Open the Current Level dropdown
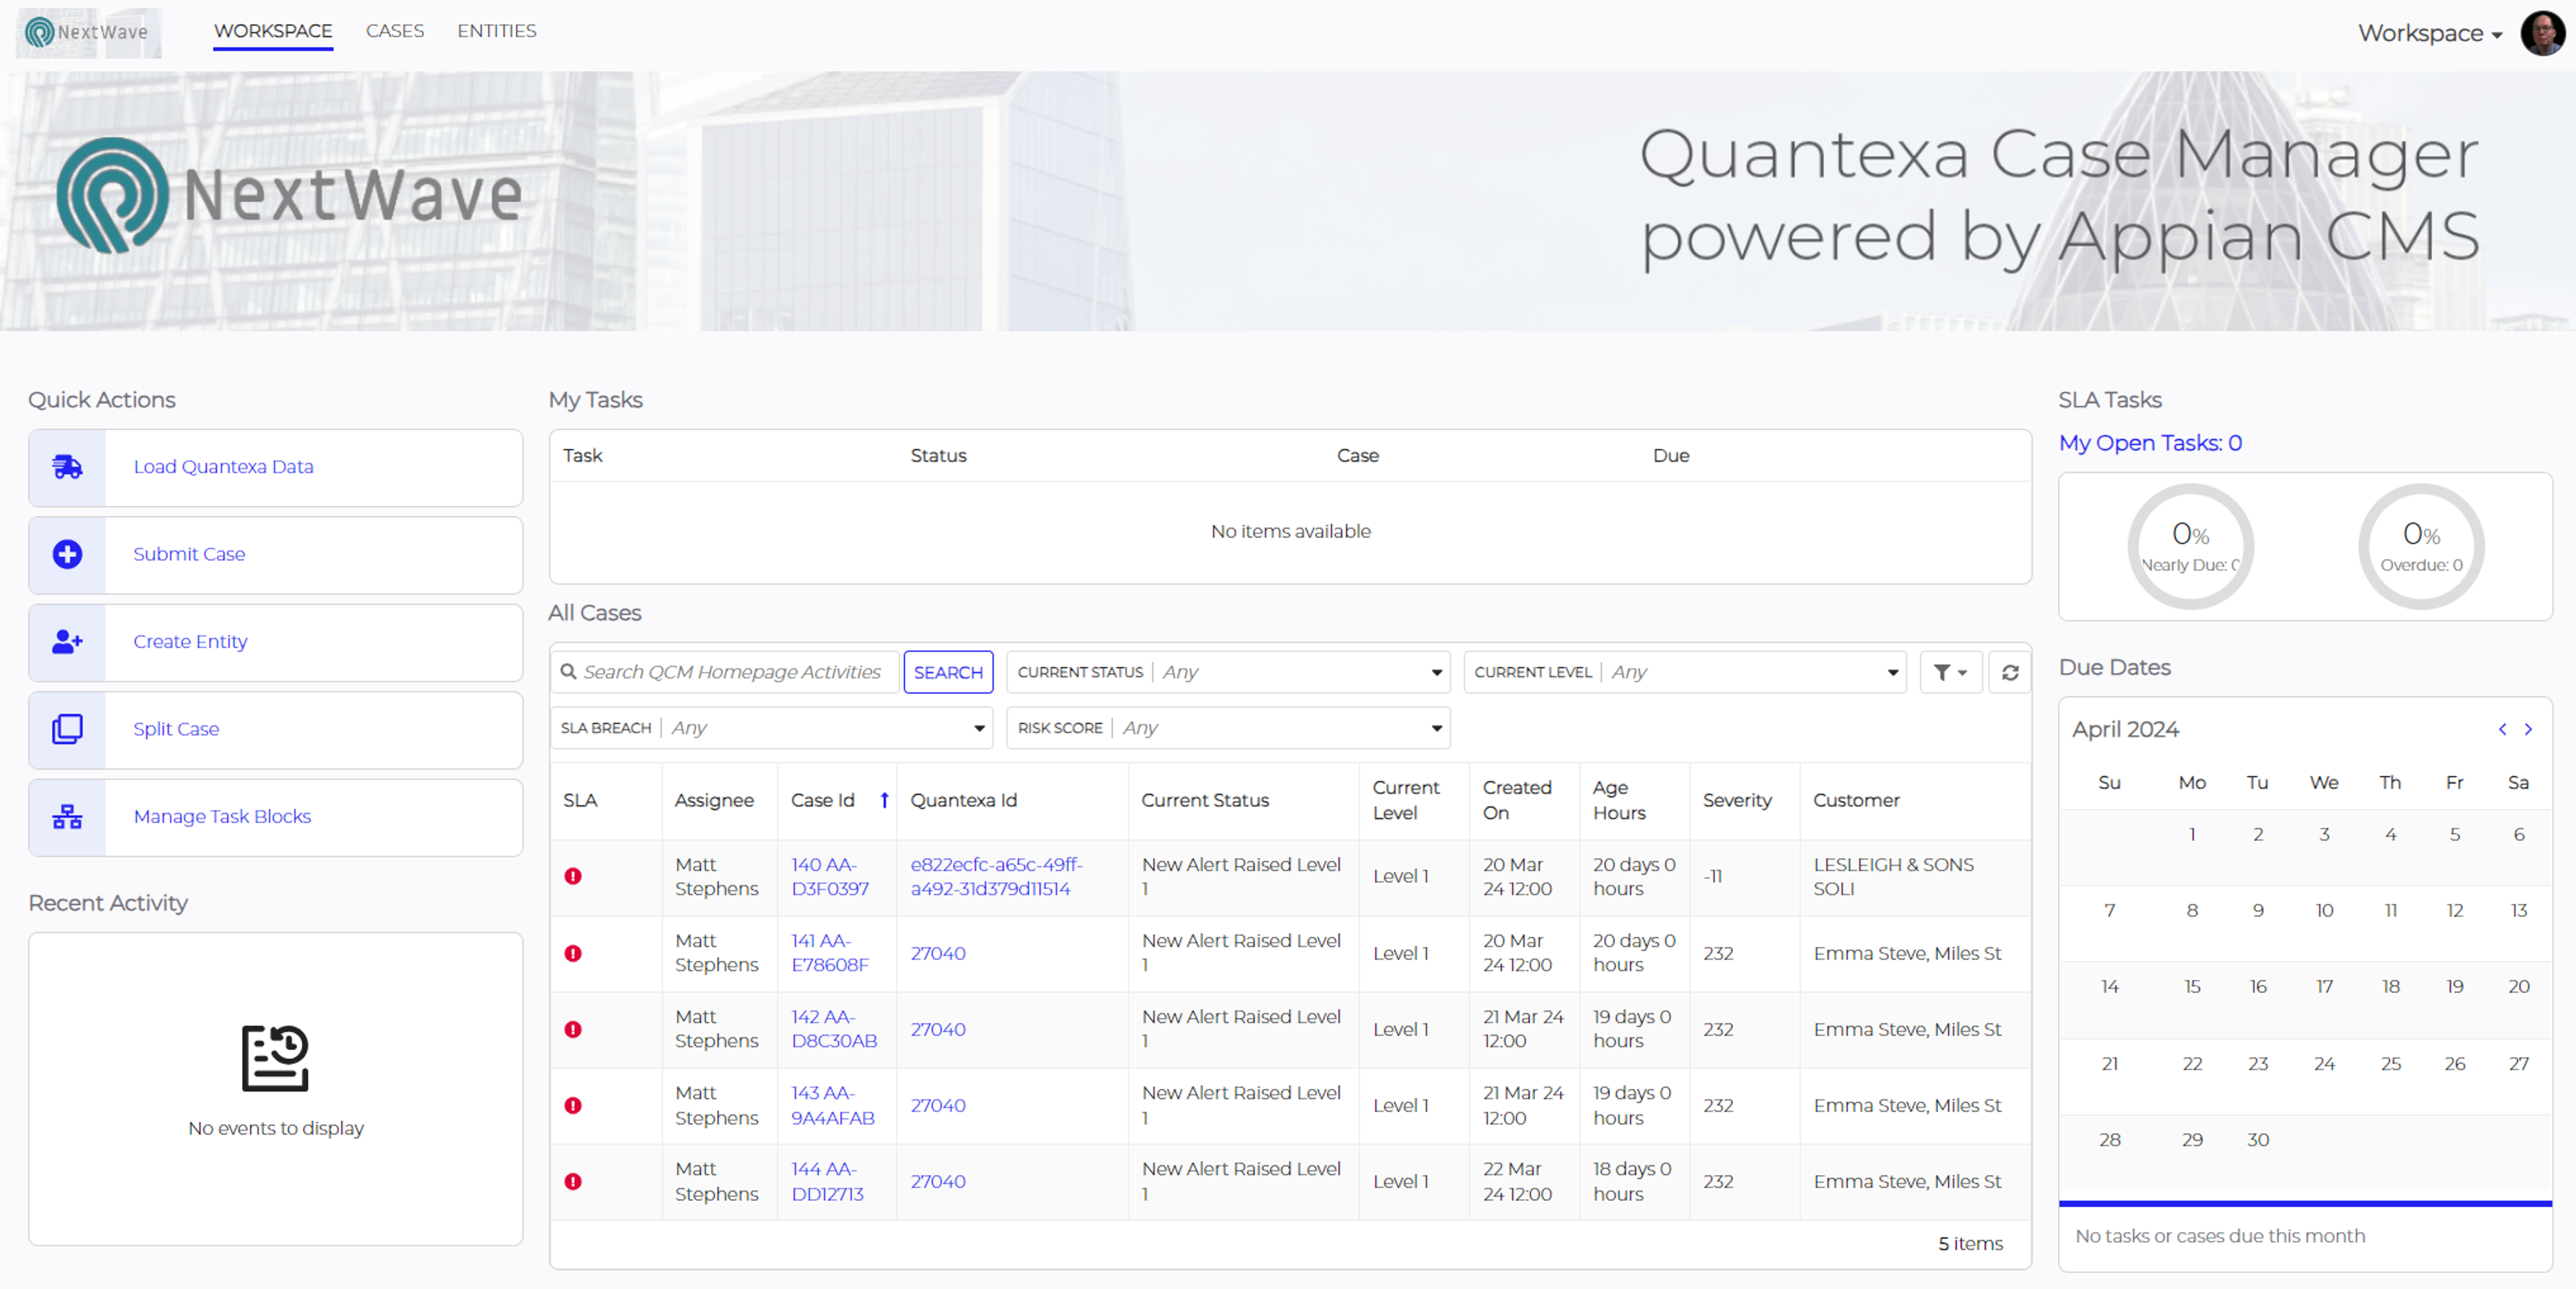 (1685, 673)
